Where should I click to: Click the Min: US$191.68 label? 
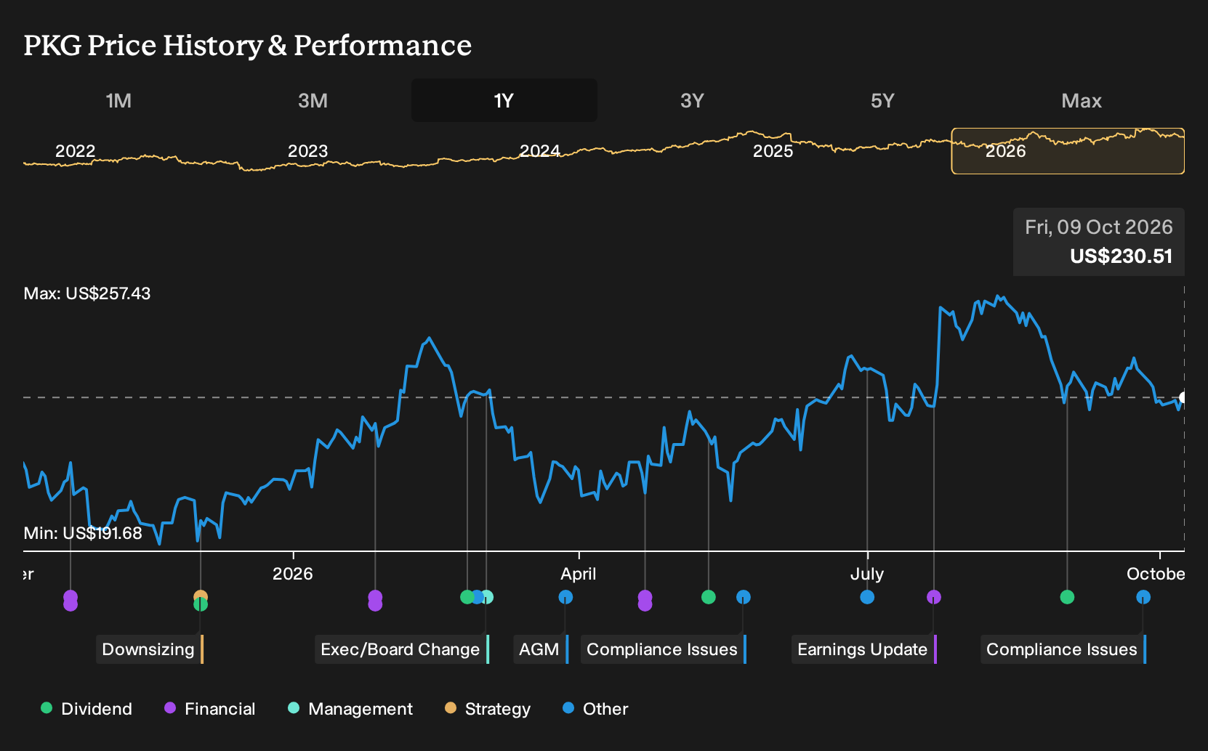pyautogui.click(x=83, y=533)
